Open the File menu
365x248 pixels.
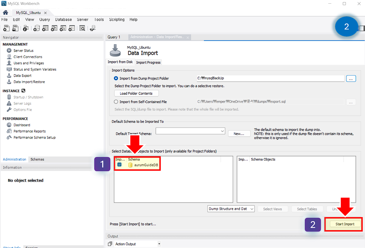[x=4, y=19]
